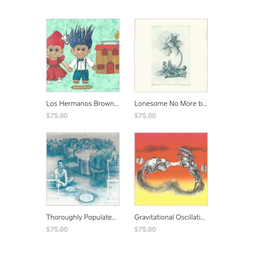
Task: Click the $75.00 price under Gravitational Oscillation
Action: pos(145,229)
